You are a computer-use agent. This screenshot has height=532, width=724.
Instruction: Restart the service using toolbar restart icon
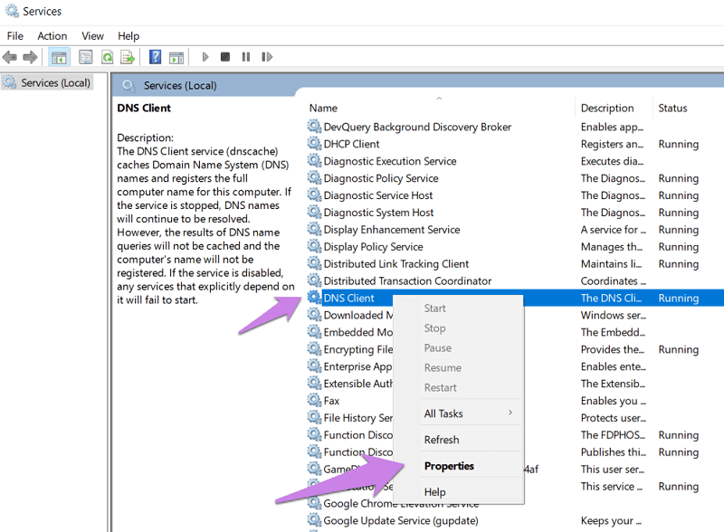tap(267, 56)
